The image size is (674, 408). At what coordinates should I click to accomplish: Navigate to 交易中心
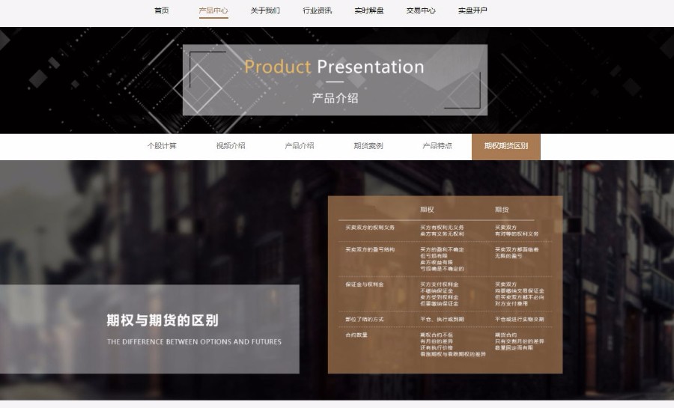(420, 10)
